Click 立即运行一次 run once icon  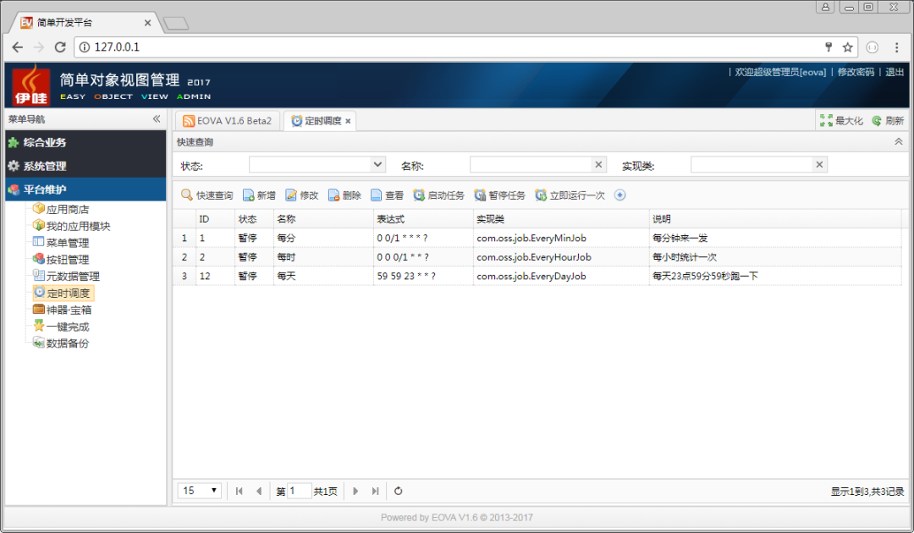[541, 195]
